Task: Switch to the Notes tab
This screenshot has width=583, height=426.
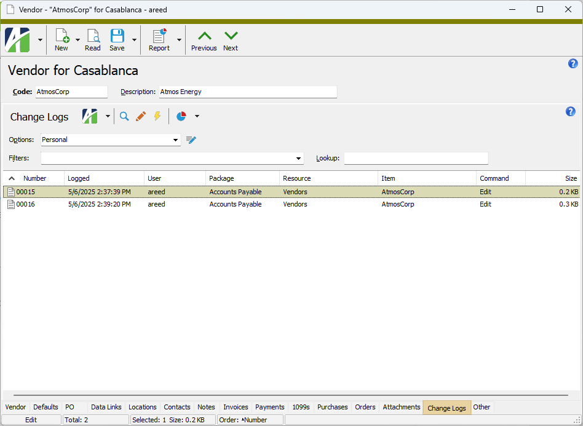Action: click(x=207, y=407)
